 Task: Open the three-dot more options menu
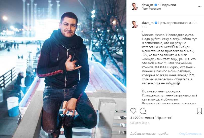199,7
